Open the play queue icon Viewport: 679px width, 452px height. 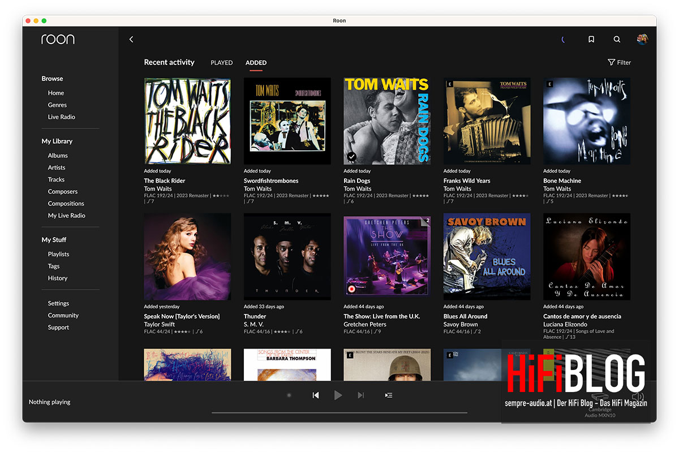[x=388, y=395]
